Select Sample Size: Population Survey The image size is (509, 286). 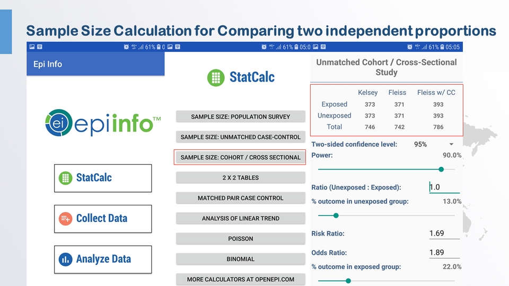click(x=241, y=117)
